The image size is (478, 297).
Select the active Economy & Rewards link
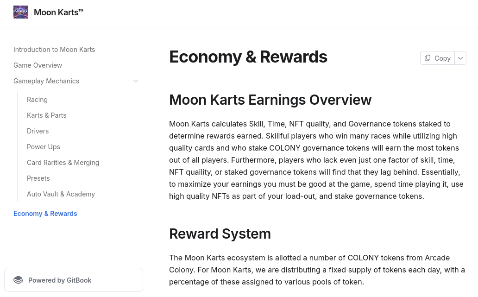coord(45,214)
